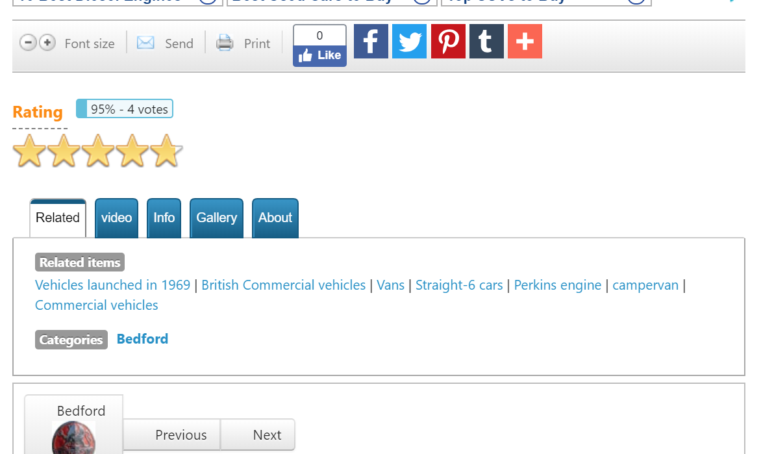Rate with the fifth star
The height and width of the screenshot is (454, 761).
tap(166, 151)
